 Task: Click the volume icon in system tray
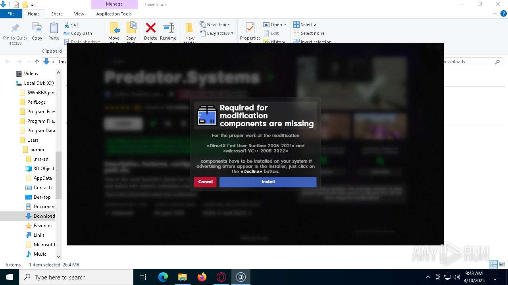pos(456,277)
